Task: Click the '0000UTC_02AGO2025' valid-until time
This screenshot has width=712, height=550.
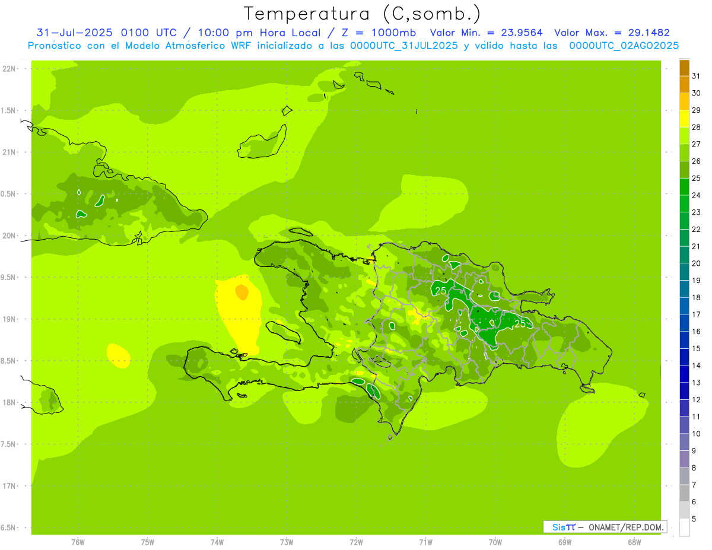Action: pos(624,46)
